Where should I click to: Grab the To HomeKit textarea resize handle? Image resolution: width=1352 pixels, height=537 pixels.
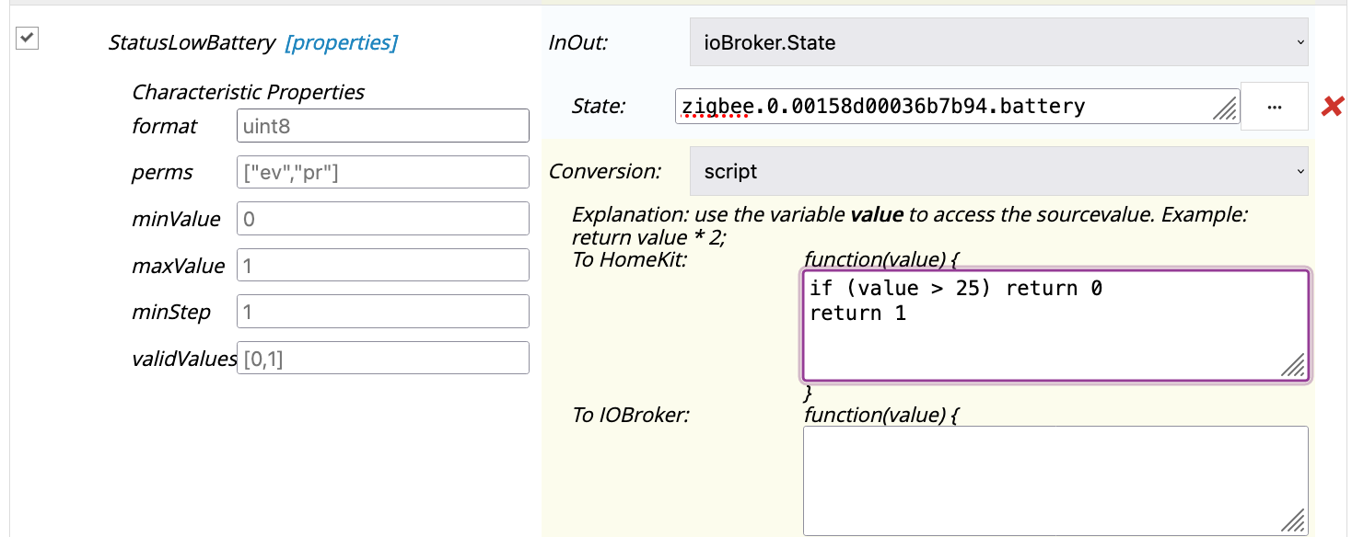tap(1293, 366)
